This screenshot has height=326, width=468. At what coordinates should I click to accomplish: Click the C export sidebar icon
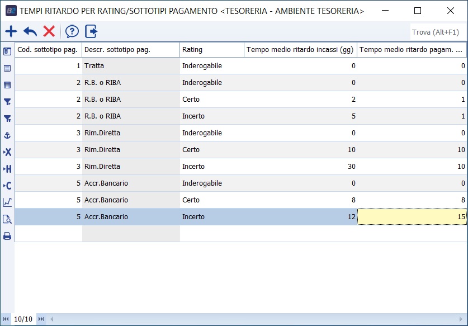7,186
